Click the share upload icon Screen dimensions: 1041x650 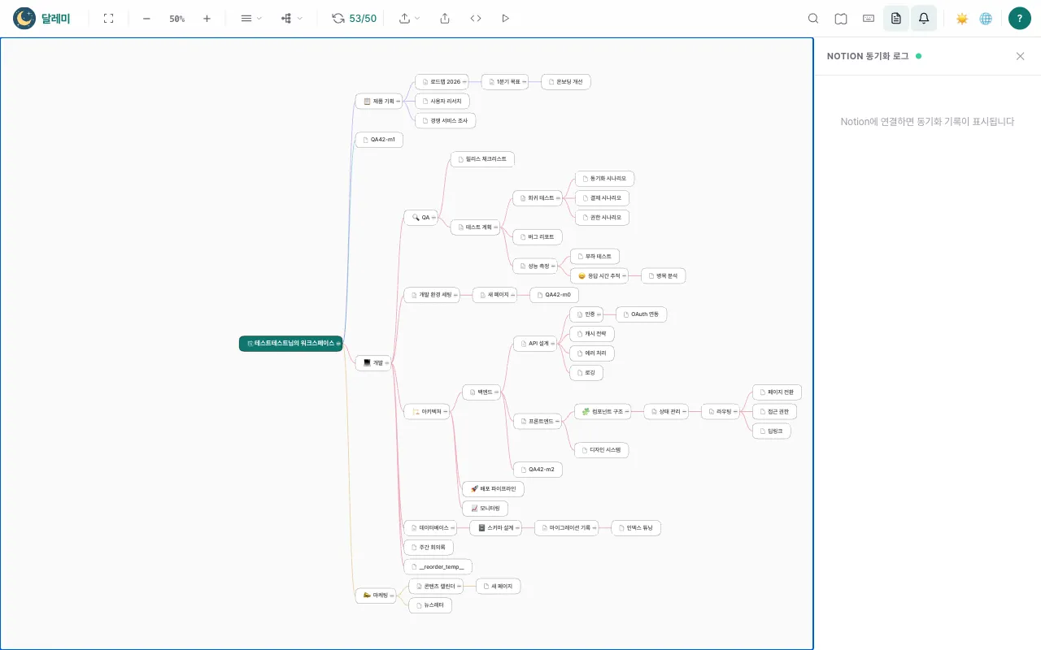coord(445,18)
